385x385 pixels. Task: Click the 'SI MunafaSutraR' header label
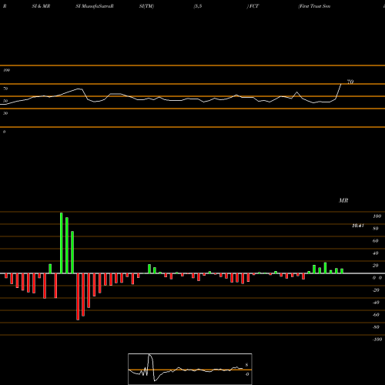(x=95, y=6)
